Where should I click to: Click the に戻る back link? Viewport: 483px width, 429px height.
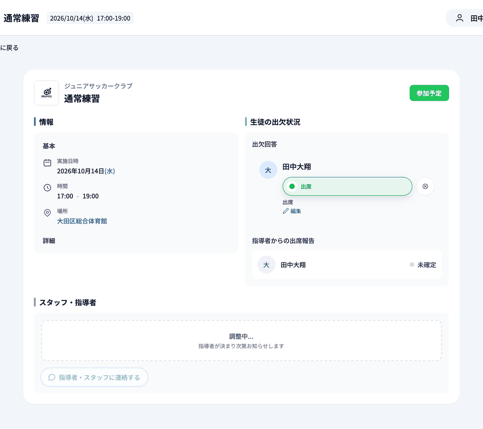click(x=9, y=48)
